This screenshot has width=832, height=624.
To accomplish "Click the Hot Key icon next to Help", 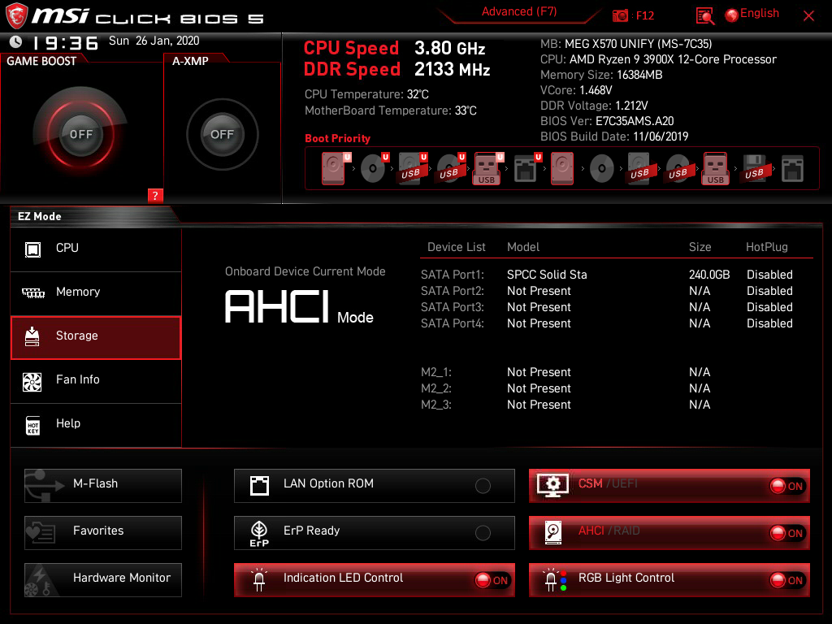I will 32,425.
